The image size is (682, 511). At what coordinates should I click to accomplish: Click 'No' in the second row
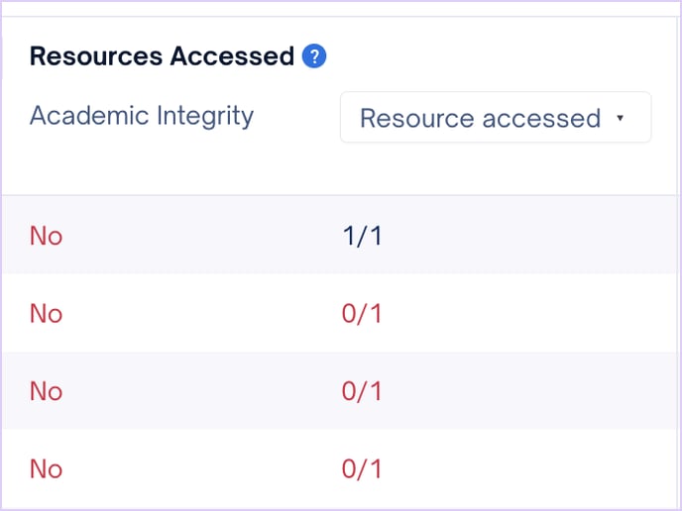click(47, 313)
